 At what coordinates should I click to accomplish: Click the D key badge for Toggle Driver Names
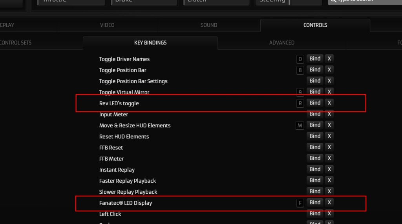tap(300, 59)
